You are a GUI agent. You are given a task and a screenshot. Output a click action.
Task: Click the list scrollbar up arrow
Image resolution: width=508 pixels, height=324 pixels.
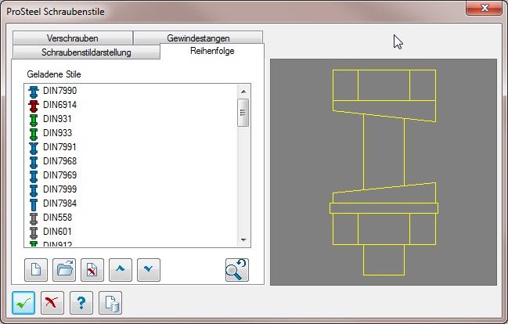[243, 92]
